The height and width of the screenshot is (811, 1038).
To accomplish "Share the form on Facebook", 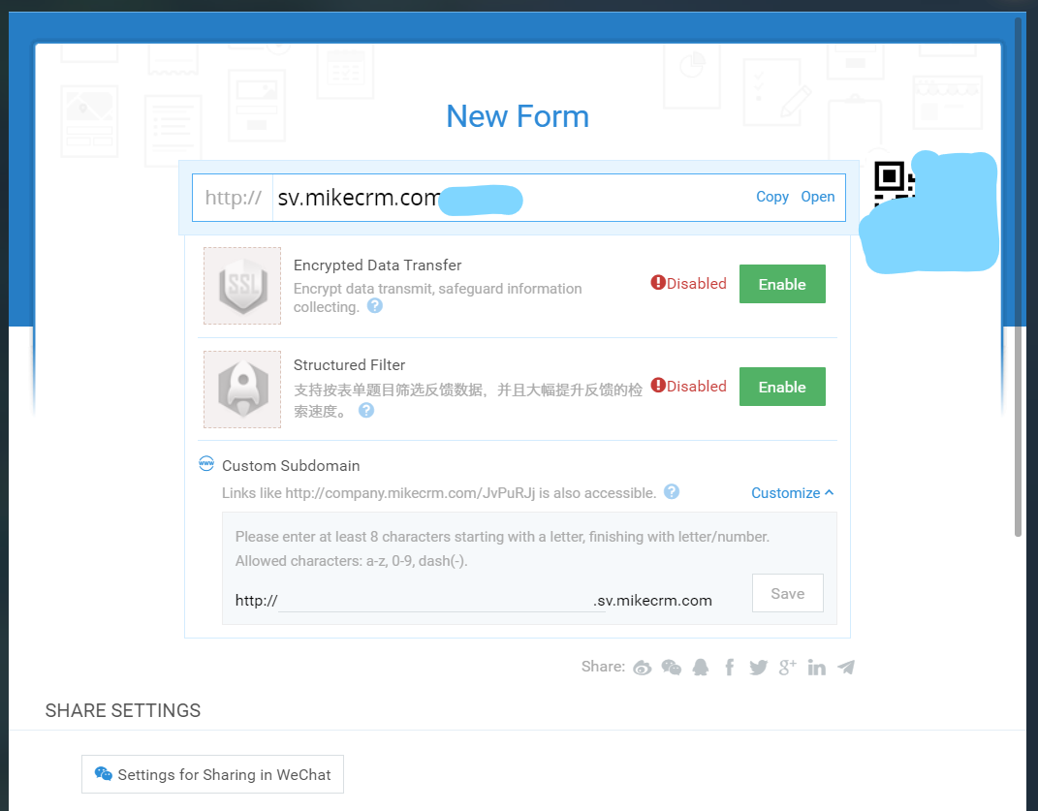I will (x=729, y=668).
